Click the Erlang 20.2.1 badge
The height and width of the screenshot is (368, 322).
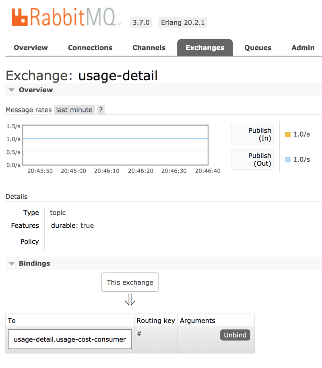click(182, 23)
